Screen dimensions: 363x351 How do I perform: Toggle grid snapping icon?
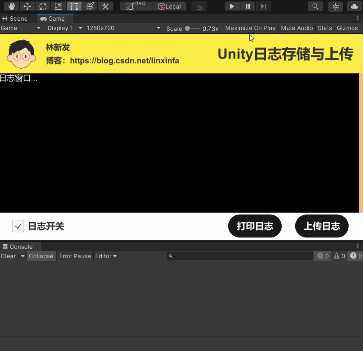tap(199, 6)
